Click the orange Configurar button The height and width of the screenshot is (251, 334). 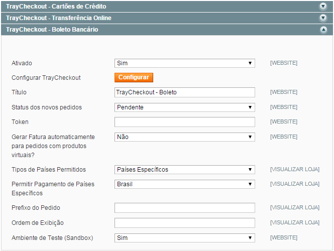134,77
